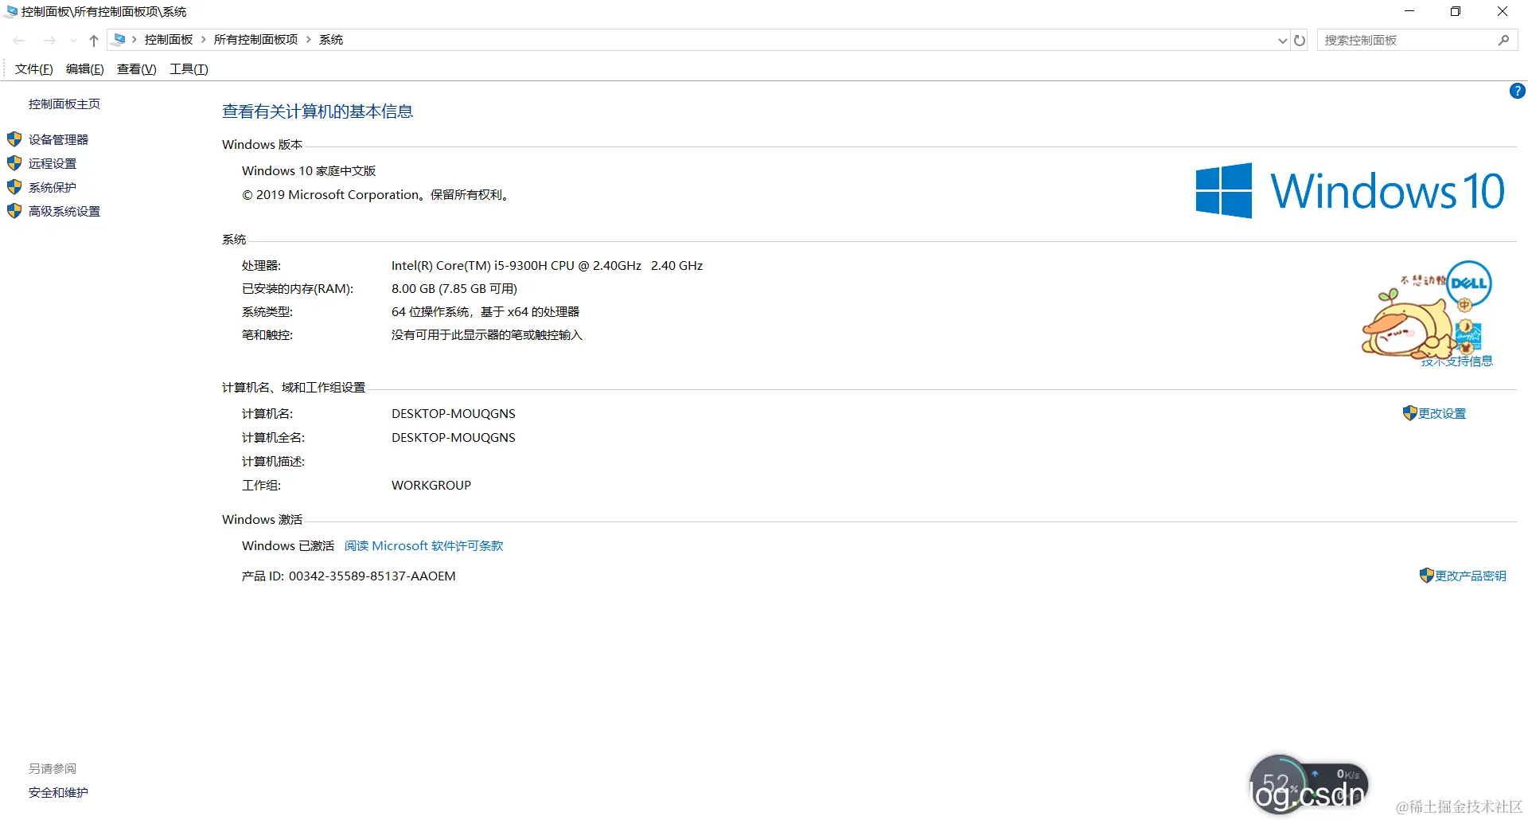Image resolution: width=1528 pixels, height=820 pixels.
Task: Click 更改产品密钥 link
Action: (x=1471, y=576)
